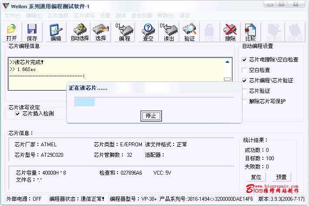Start the 编程 (Program) chip tool
The width and height of the screenshot is (309, 206).
[125, 32]
